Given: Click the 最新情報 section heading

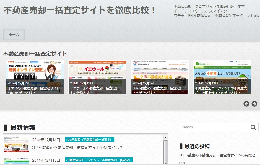Looking at the screenshot, I should (23, 128).
